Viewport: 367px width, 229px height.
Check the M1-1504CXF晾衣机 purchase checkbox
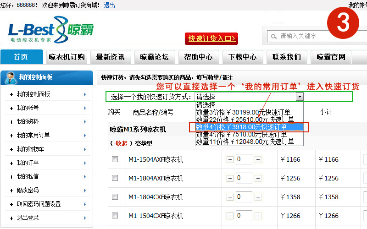point(115,215)
